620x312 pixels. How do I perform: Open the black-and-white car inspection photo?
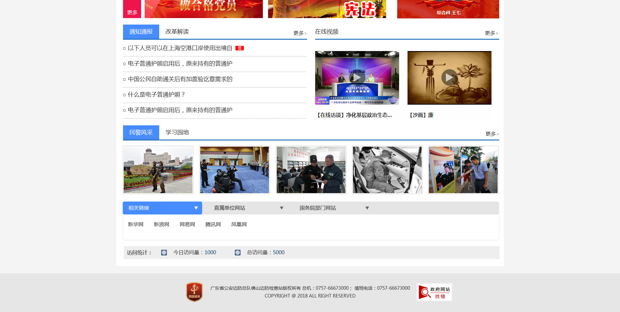point(387,170)
